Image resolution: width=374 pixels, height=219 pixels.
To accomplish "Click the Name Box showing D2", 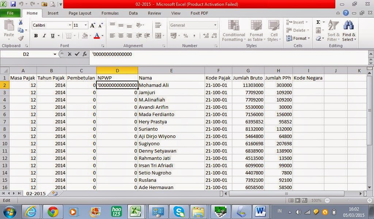I will (x=27, y=54).
